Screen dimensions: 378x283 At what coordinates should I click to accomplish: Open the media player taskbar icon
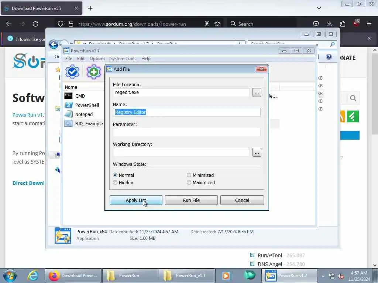[x=226, y=276]
